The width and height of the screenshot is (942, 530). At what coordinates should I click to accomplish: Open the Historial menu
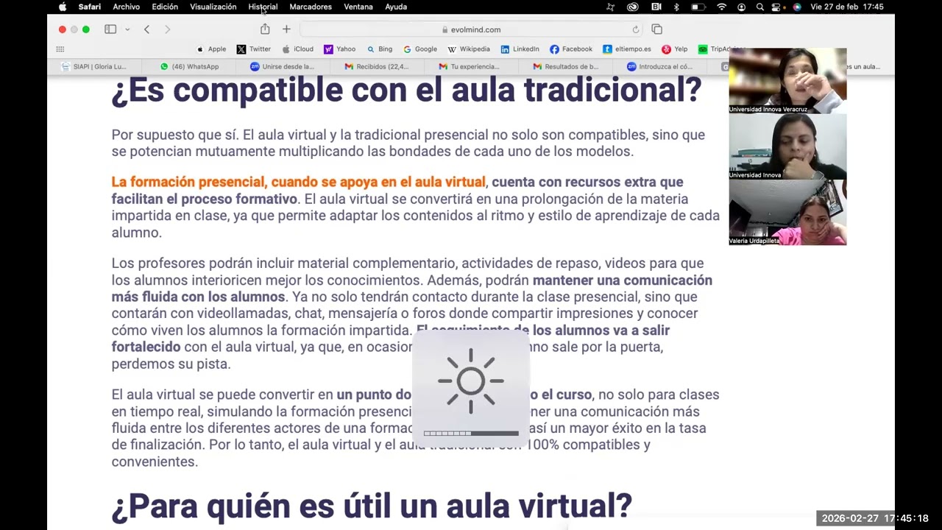[x=263, y=7]
